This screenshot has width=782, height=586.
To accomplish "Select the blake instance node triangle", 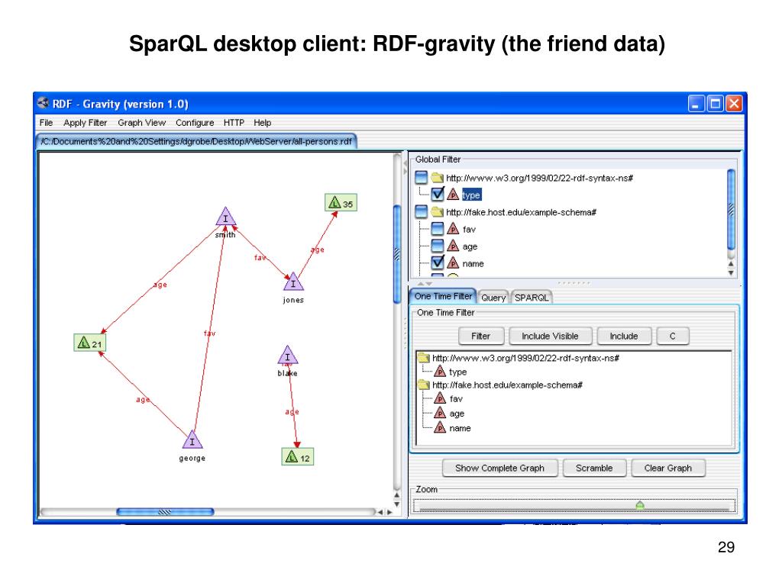I will pyautogui.click(x=288, y=356).
